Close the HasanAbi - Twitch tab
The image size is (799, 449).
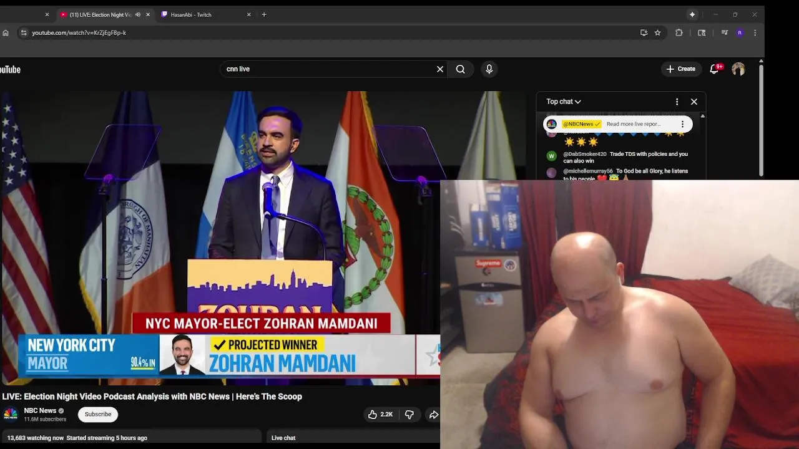(248, 14)
